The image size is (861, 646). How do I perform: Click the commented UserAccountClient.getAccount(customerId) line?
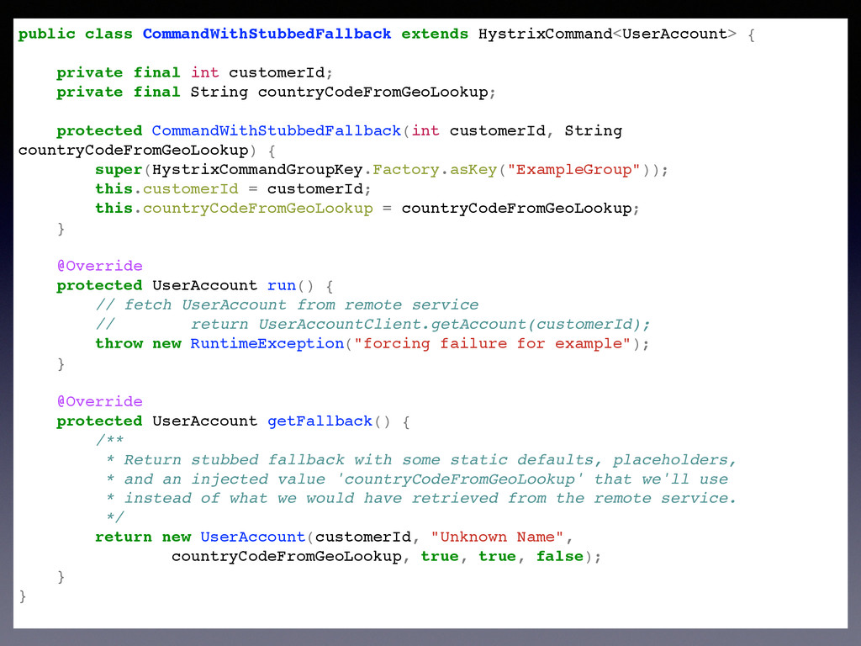click(372, 324)
